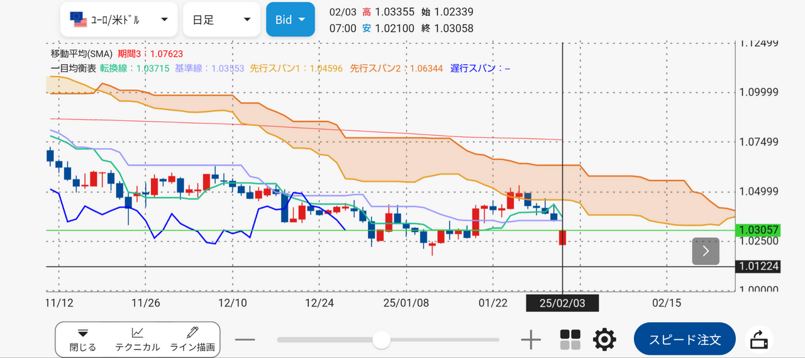
Task: Open the EUR/USD currency pair dropdown
Action: pyautogui.click(x=119, y=20)
